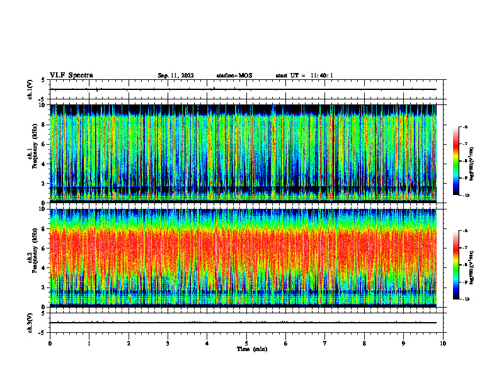Click the "2" tick on the Time axis

pyautogui.click(x=129, y=343)
